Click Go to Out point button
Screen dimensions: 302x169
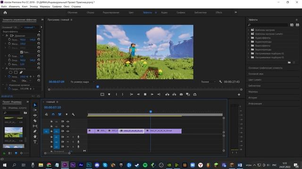[x=159, y=94]
